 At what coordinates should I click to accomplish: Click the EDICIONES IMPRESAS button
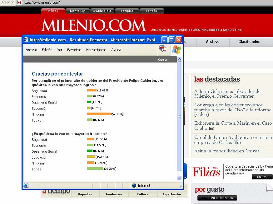(217, 198)
